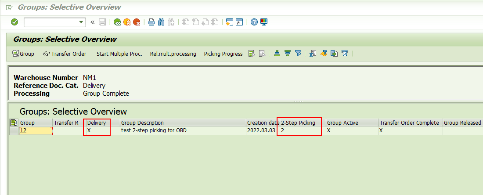Click the Set Filter funnel icon
This screenshot has width=483, height=195.
298,54
